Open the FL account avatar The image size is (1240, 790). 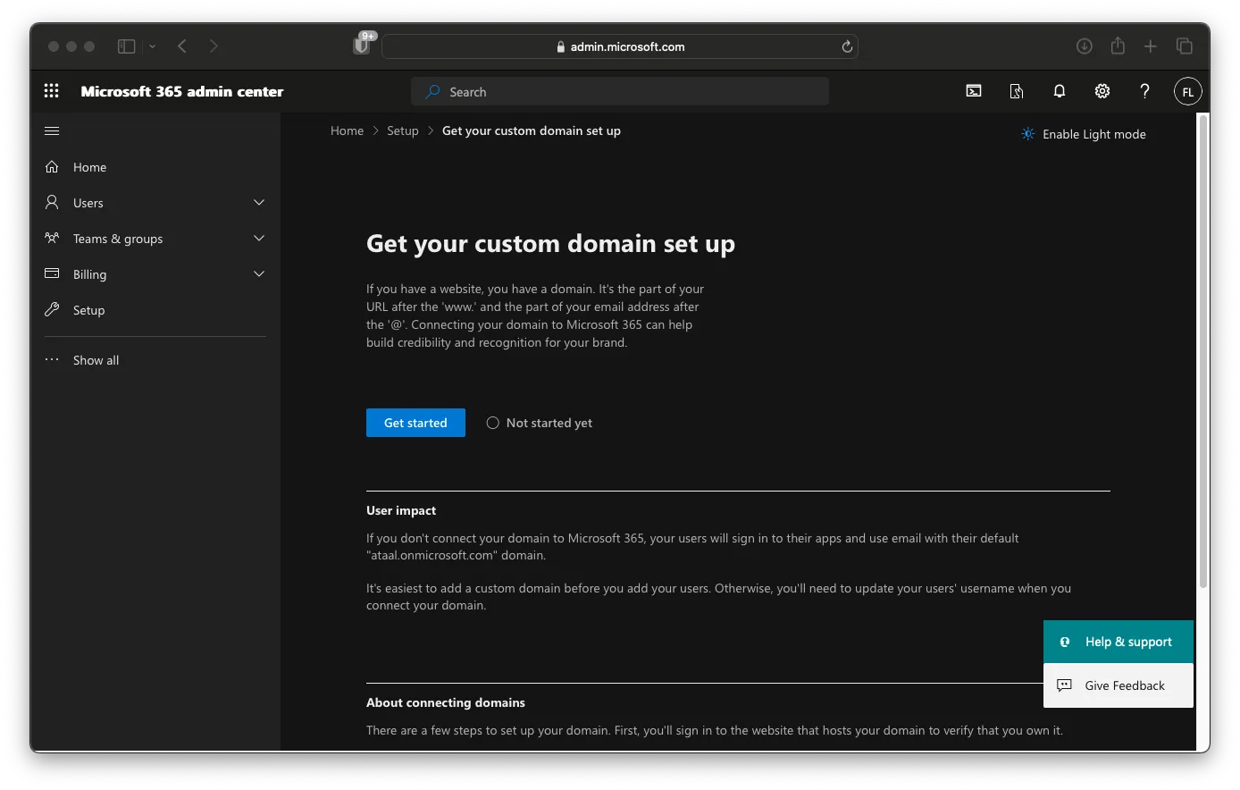(1187, 91)
